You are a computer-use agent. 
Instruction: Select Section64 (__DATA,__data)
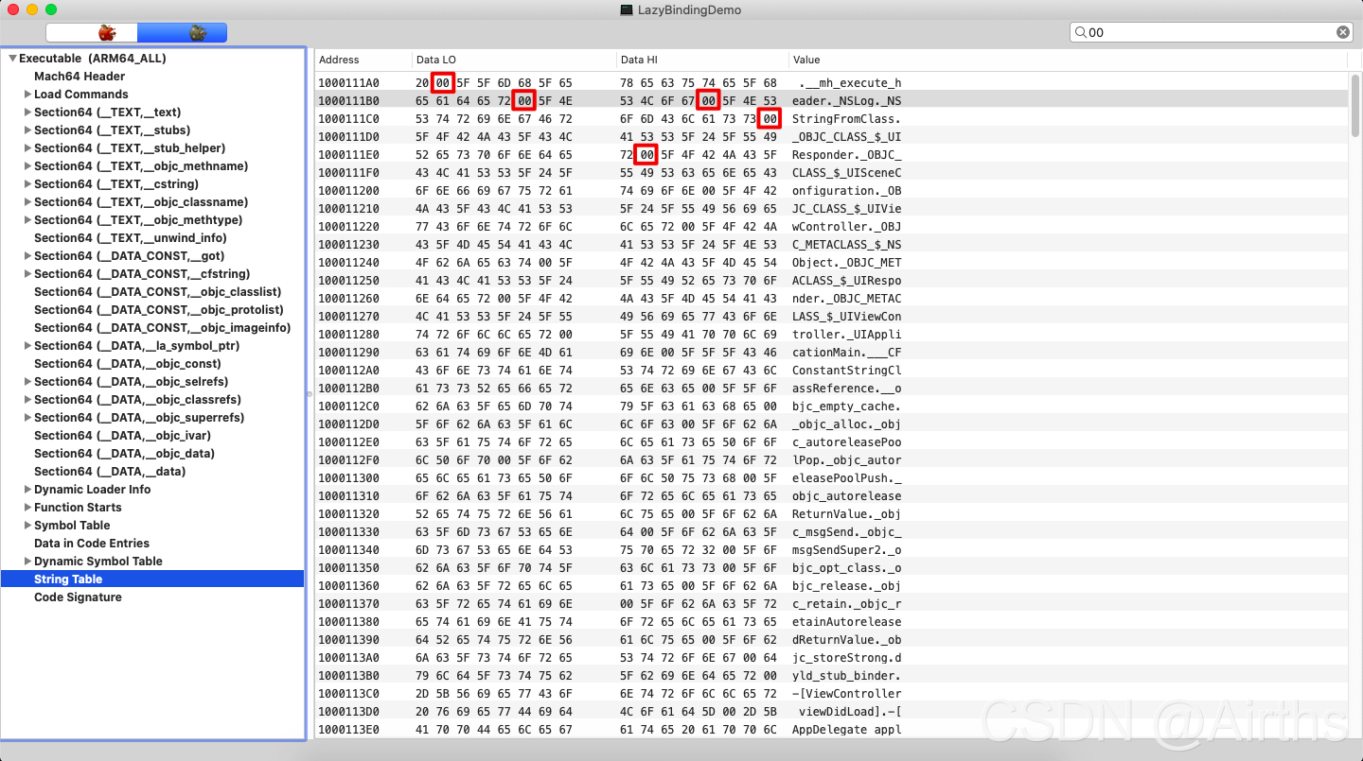[x=110, y=472]
